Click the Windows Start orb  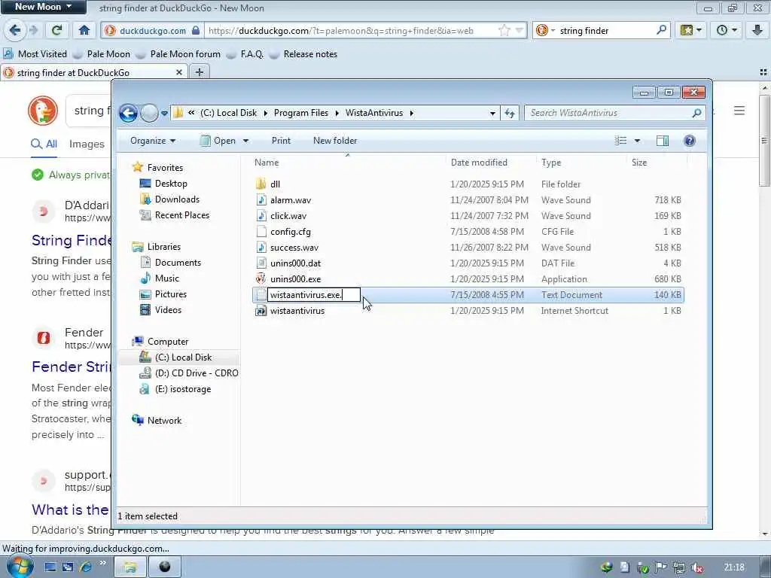pyautogui.click(x=20, y=566)
